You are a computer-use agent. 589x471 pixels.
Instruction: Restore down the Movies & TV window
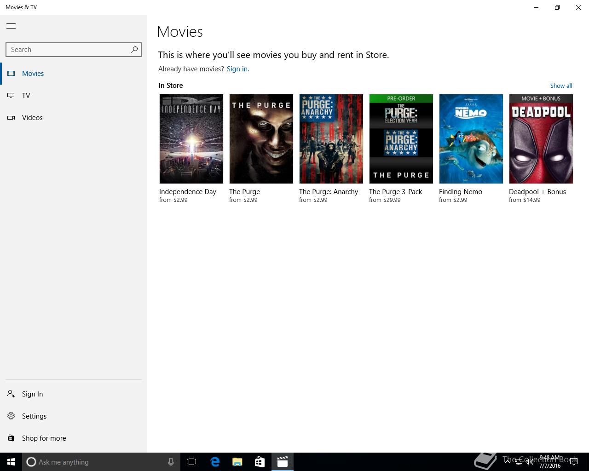(557, 7)
